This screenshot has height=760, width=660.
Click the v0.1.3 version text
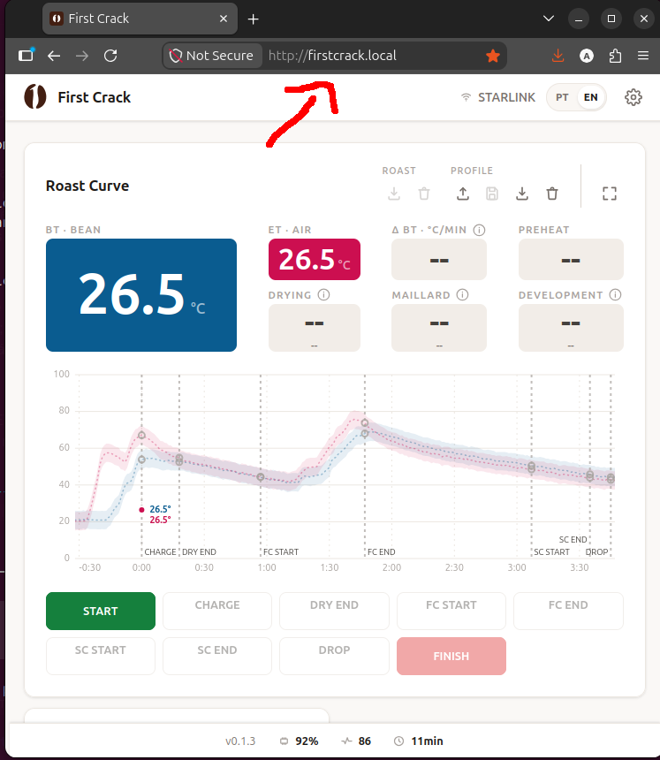pyautogui.click(x=239, y=741)
